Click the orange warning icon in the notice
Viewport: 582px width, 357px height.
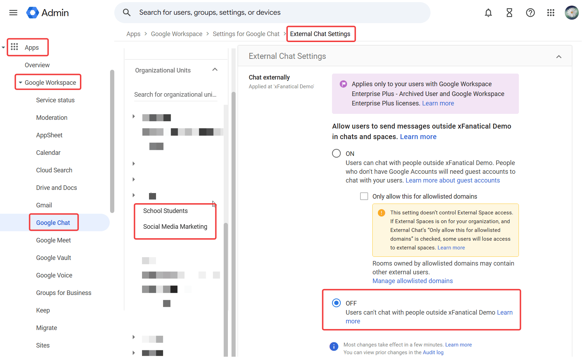381,213
